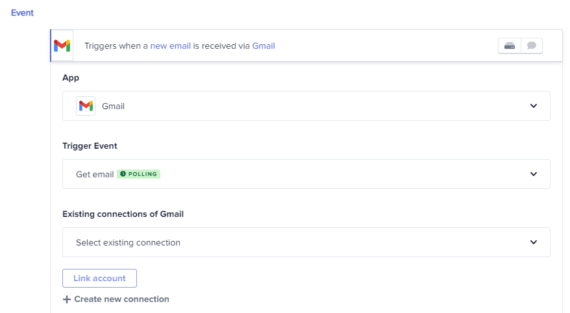Expand the Trigger Event dropdown arrow
The image size is (570, 313).
tap(533, 174)
